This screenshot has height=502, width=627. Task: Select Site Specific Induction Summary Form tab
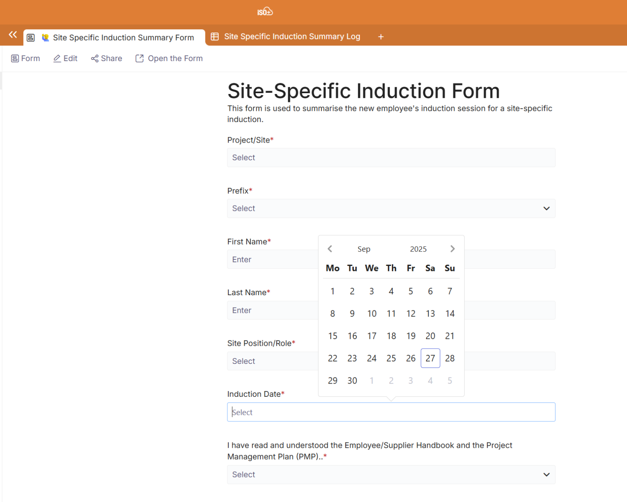119,38
